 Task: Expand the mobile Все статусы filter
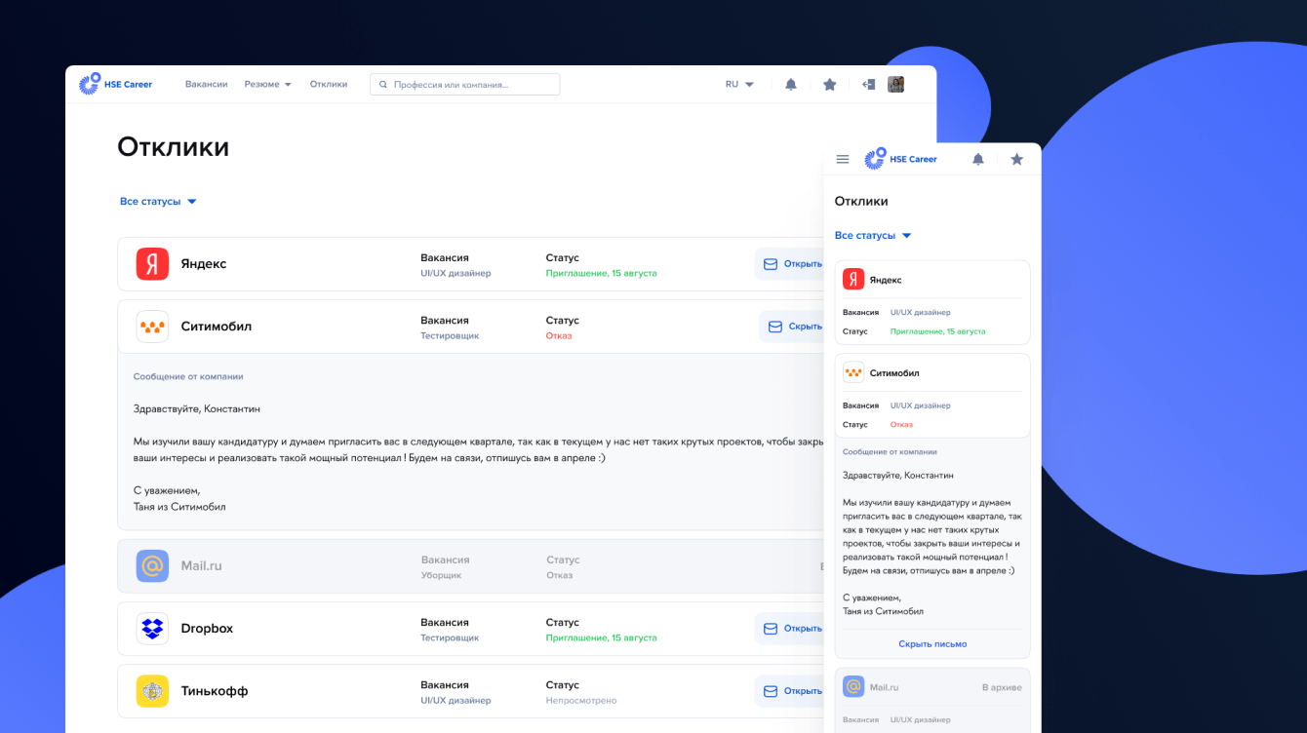(x=873, y=236)
